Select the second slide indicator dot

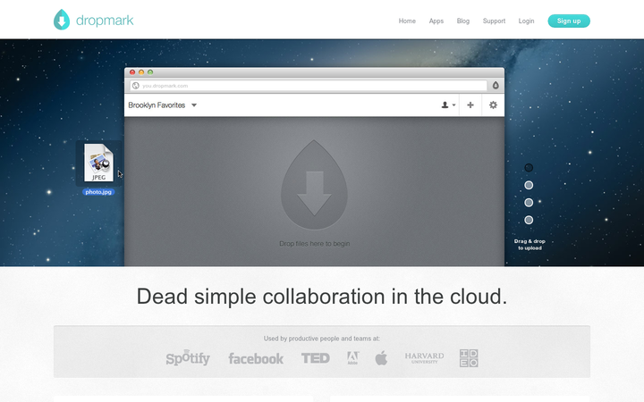pos(529,186)
